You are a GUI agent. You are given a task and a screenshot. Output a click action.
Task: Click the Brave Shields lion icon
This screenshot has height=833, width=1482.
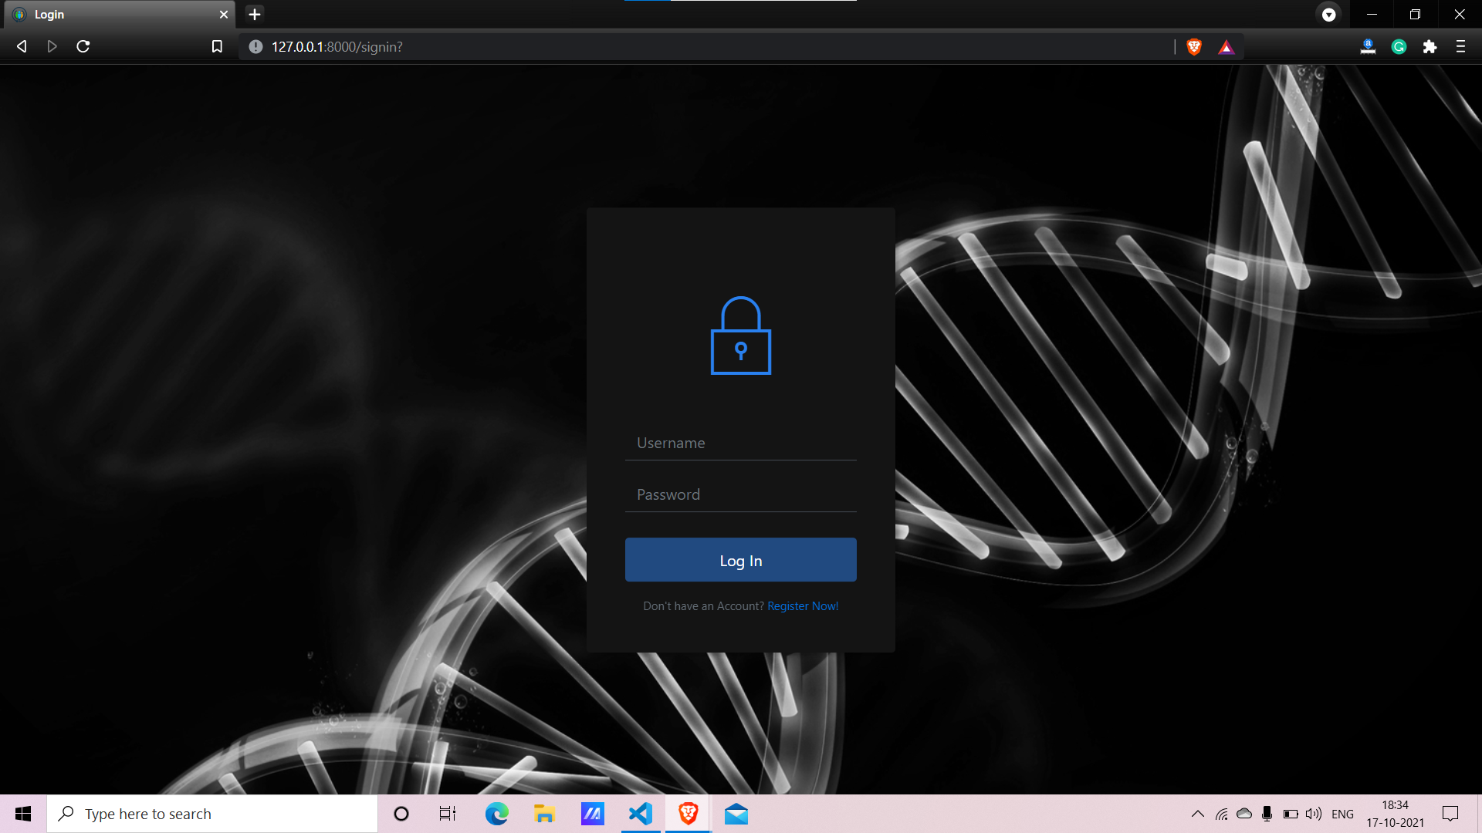[x=1194, y=47]
